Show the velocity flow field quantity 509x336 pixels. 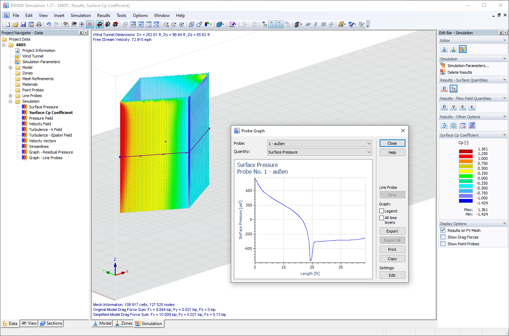453,107
